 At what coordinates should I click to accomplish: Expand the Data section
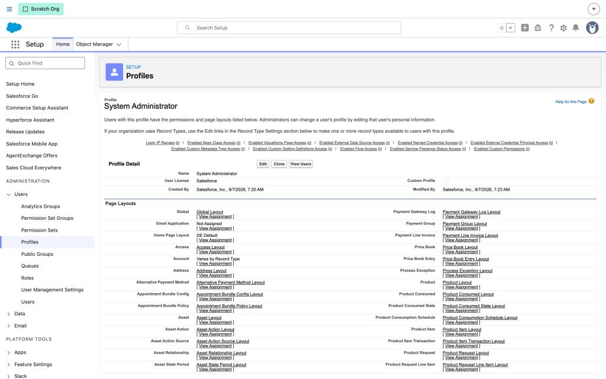pos(8,314)
